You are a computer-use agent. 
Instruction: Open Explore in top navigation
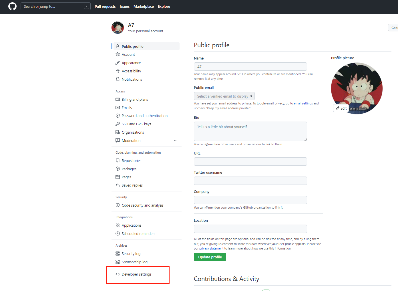(164, 6)
